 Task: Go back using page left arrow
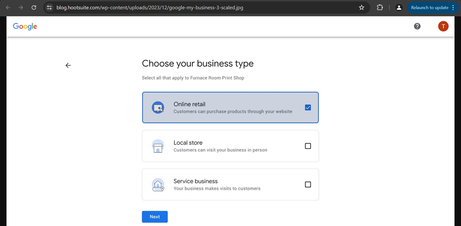coord(68,66)
